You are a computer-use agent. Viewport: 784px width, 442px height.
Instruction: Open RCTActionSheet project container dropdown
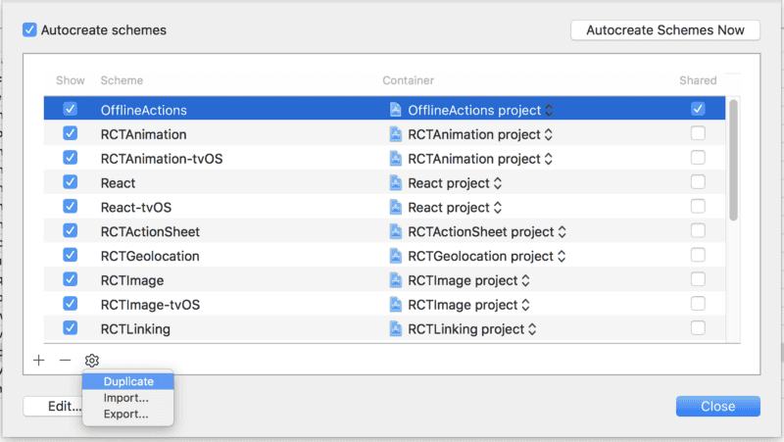click(x=562, y=232)
